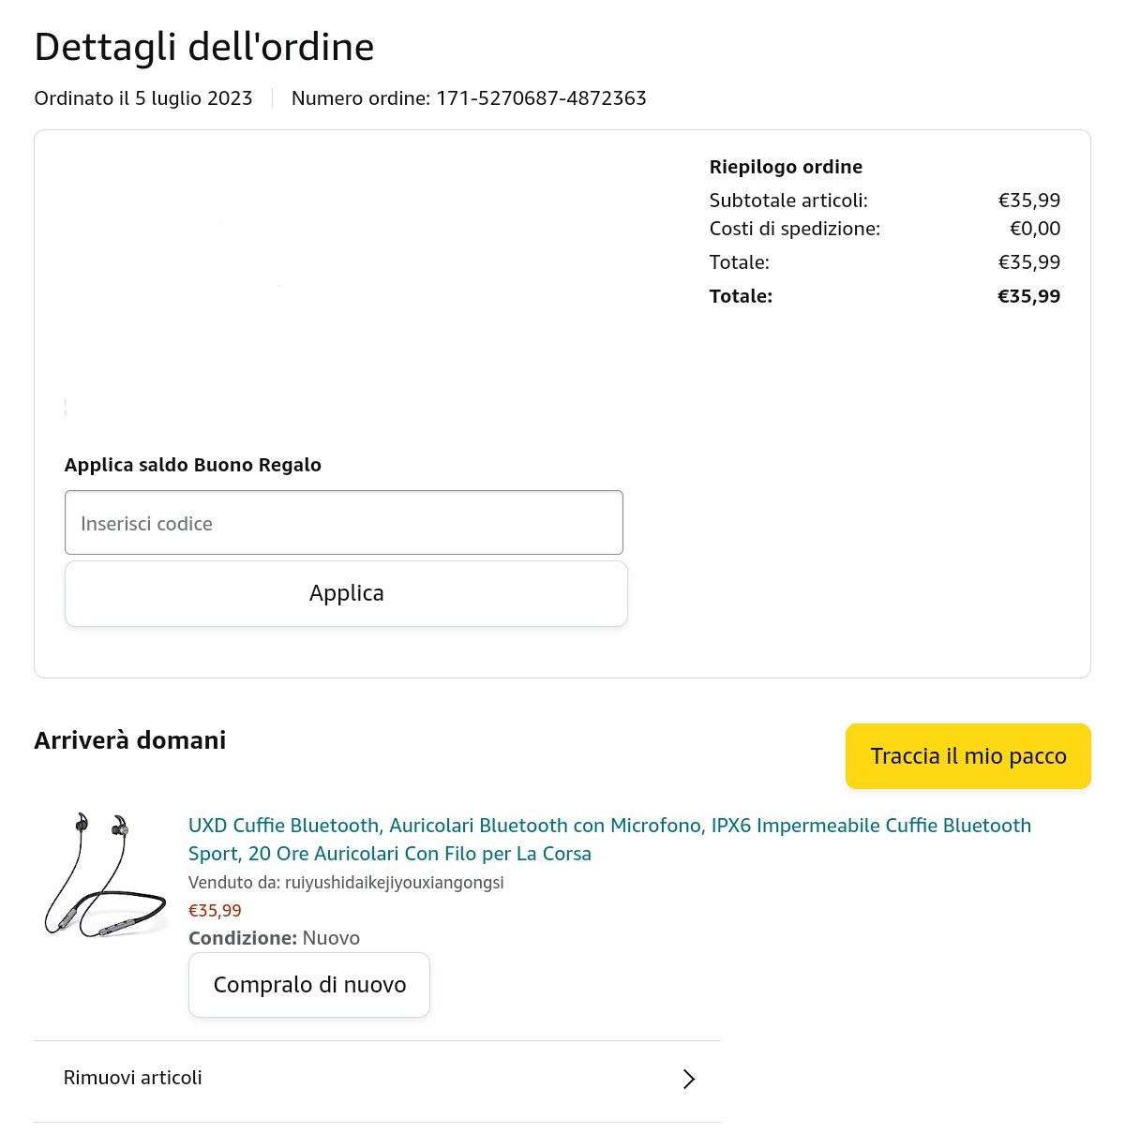Click the Arriverà domani delivery heading
Viewport: 1125px width, 1133px height.
click(x=130, y=740)
